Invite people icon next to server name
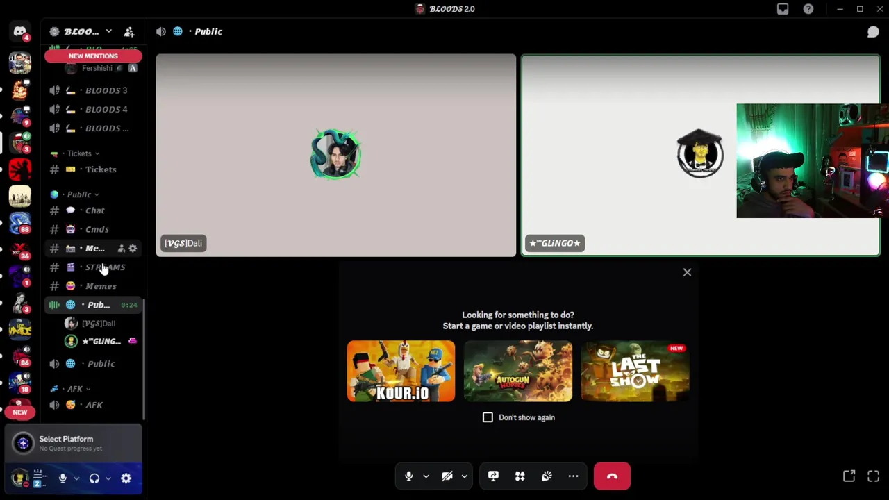 (129, 32)
